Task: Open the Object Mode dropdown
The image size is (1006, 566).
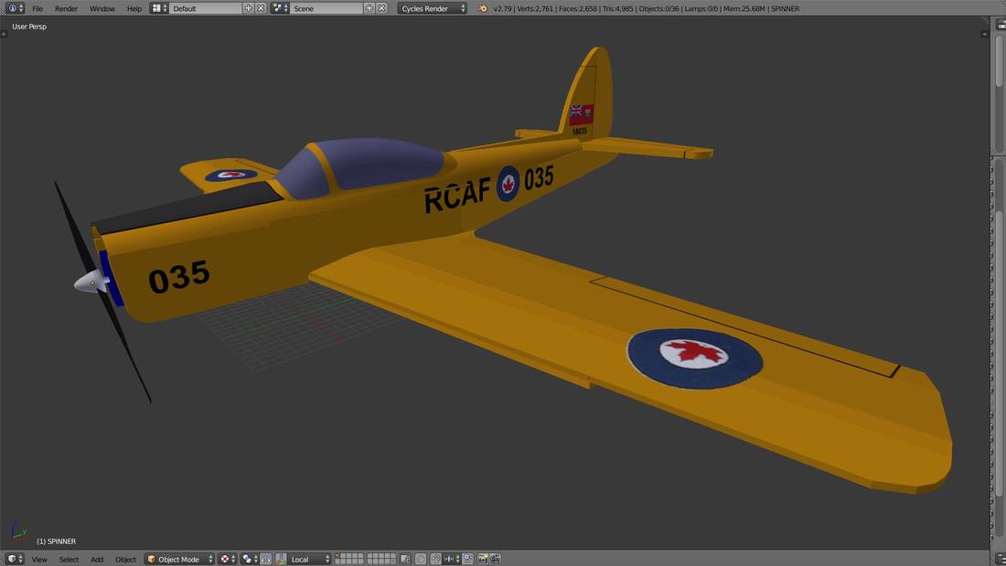Action: tap(179, 559)
